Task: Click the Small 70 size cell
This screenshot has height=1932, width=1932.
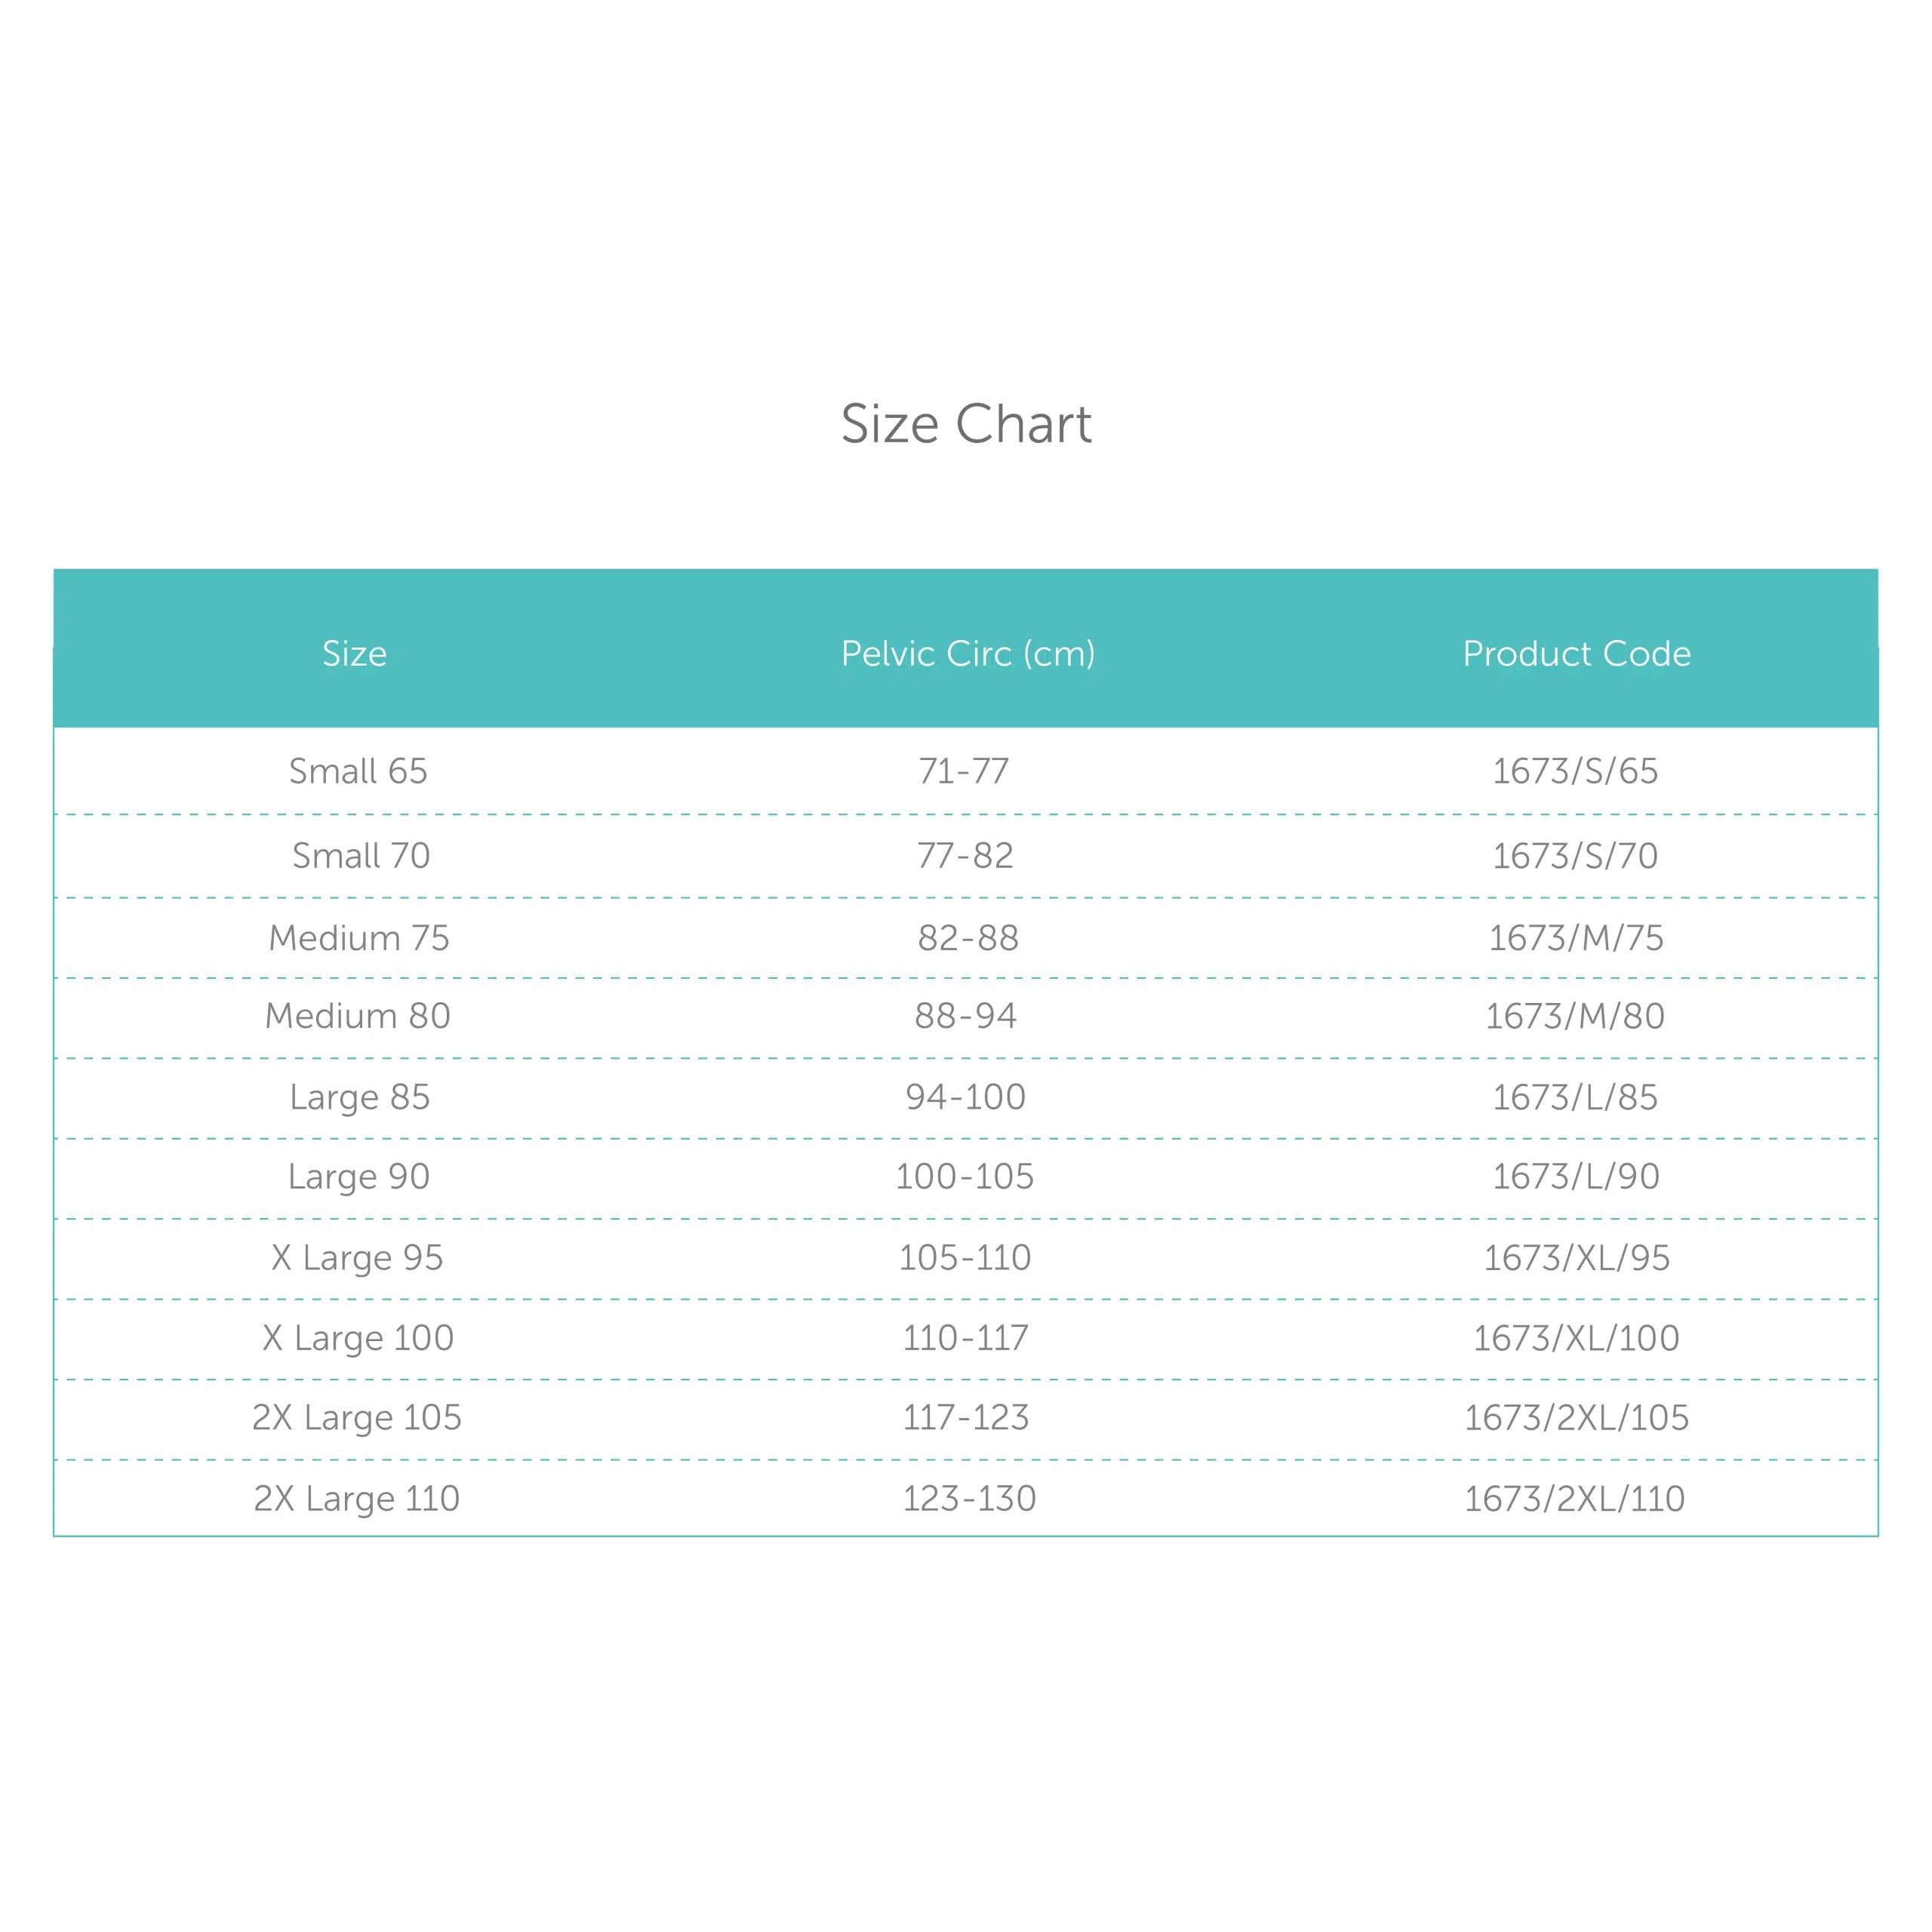Action: [x=361, y=856]
